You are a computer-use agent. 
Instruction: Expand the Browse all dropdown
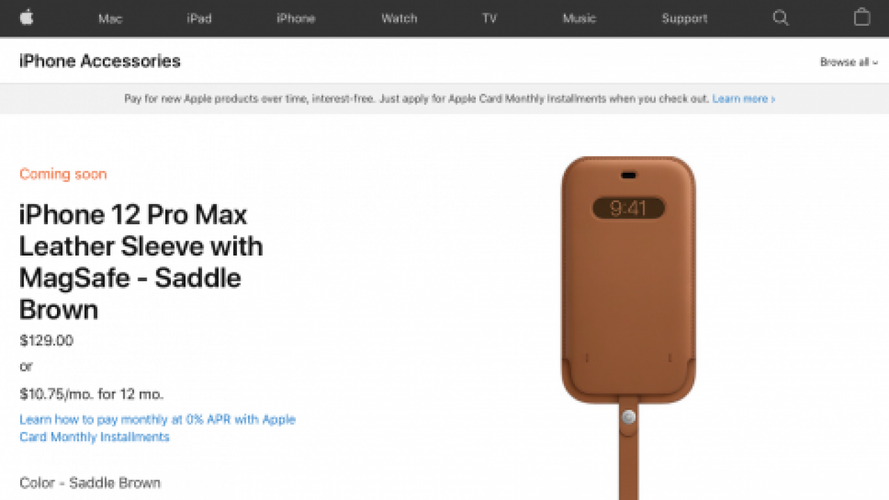[849, 62]
